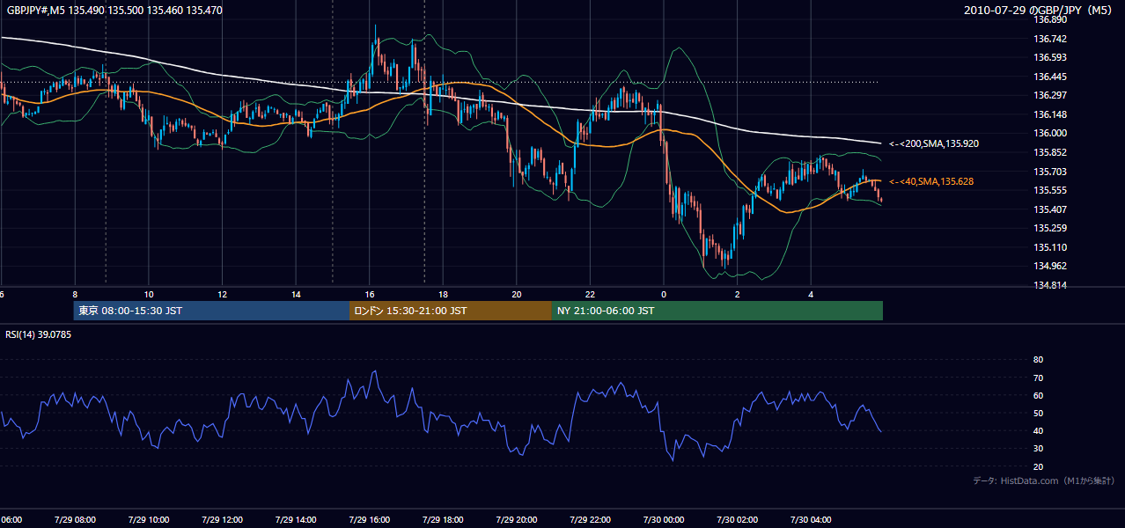
Task: Click the HistData.com data source credit
Action: 1044,480
